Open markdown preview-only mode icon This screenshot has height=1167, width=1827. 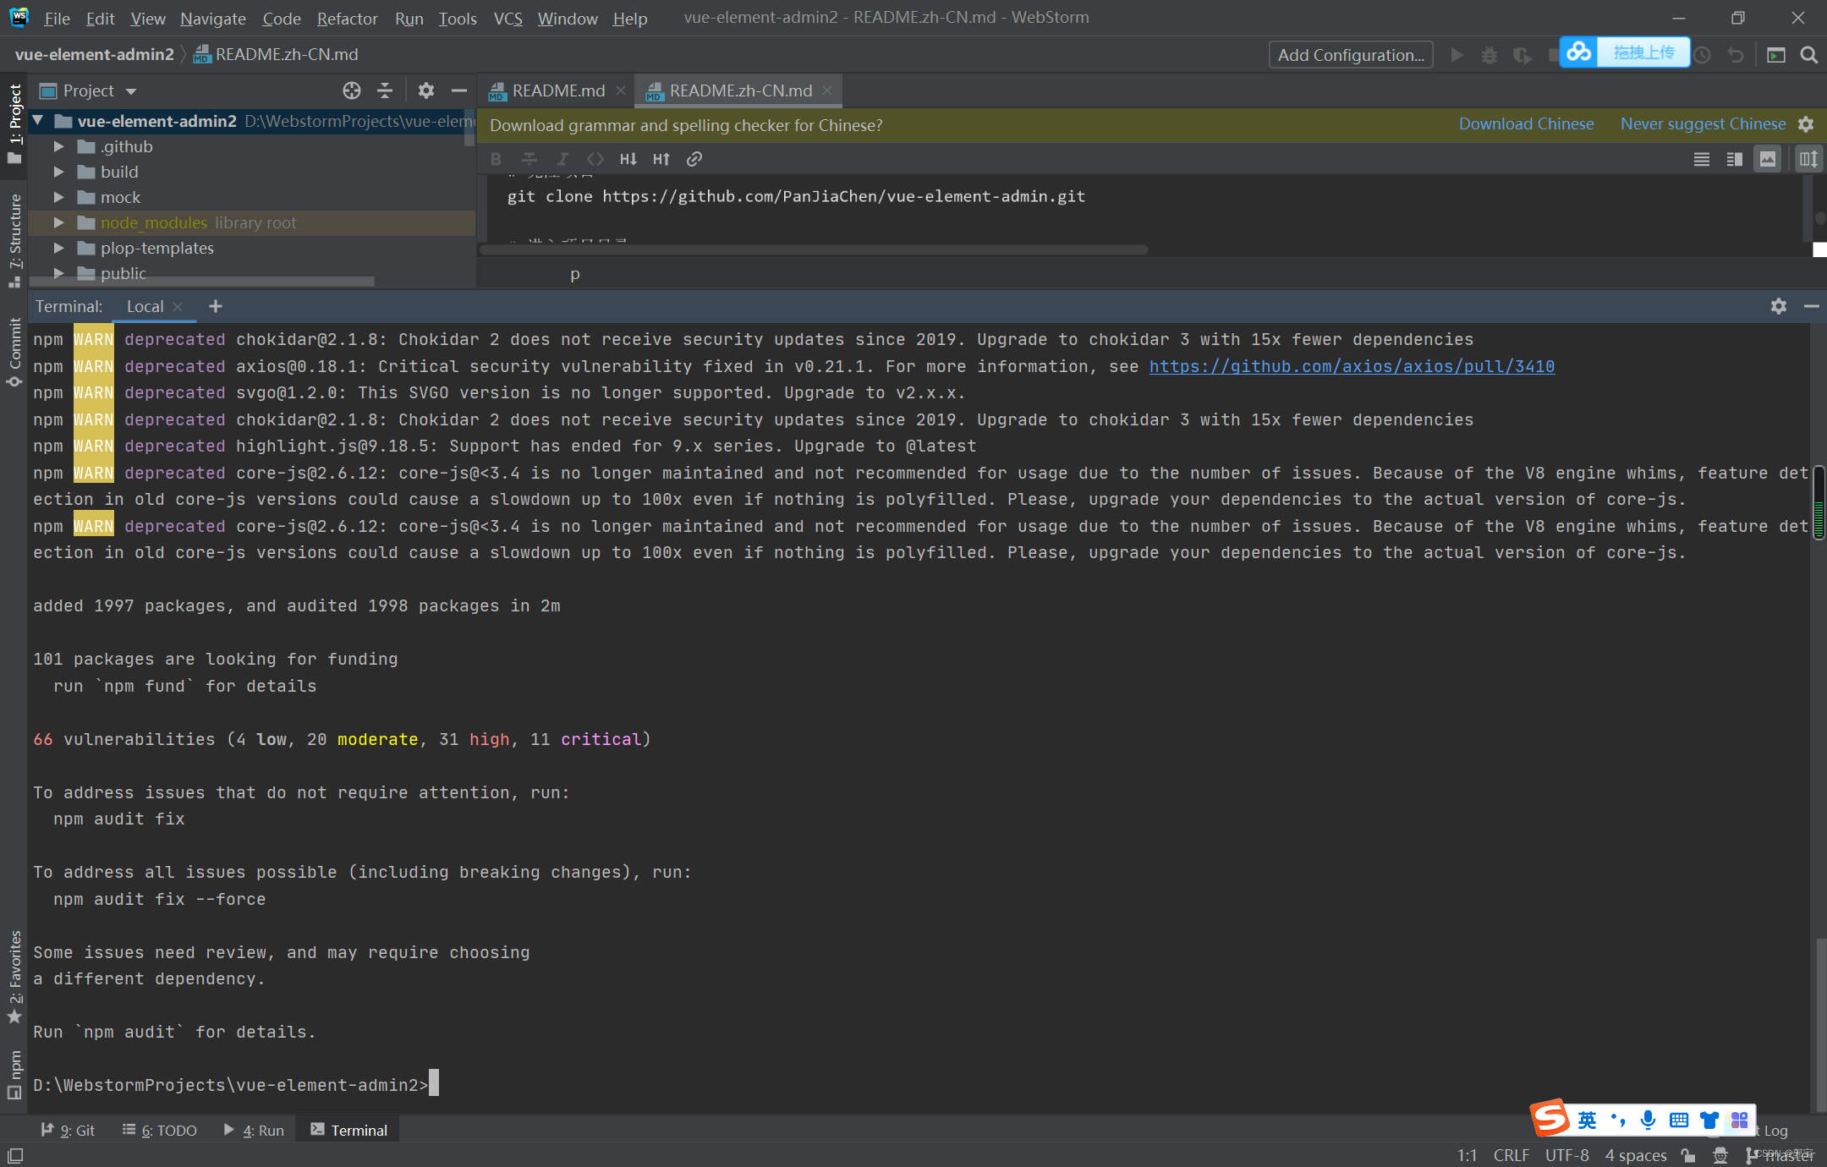click(1768, 158)
